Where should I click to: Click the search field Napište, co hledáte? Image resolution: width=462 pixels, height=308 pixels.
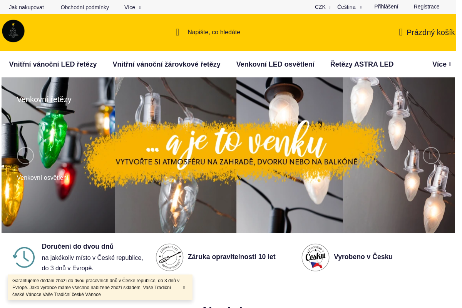point(214,32)
